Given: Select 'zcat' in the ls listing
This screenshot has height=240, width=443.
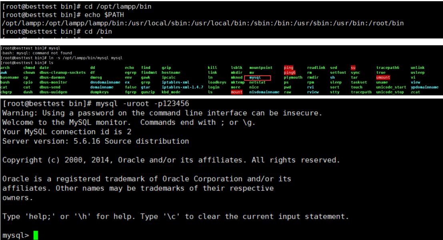Looking at the screenshot, I should pos(415,92).
